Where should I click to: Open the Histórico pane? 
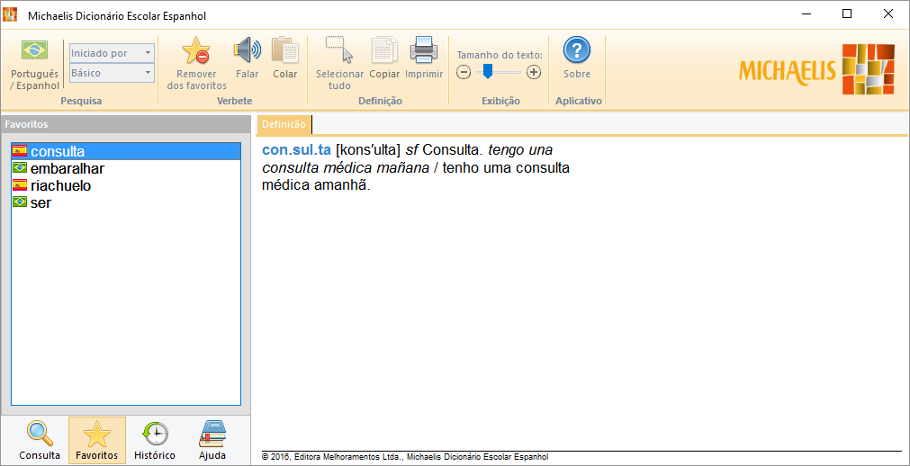[155, 441]
